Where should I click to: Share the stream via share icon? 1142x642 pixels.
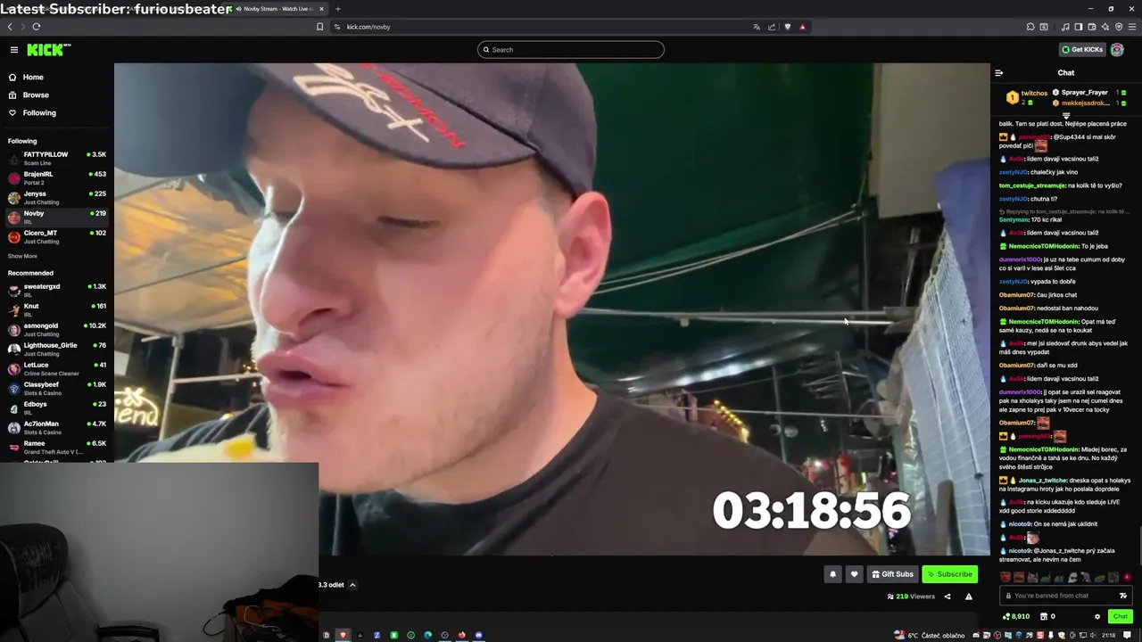click(948, 597)
